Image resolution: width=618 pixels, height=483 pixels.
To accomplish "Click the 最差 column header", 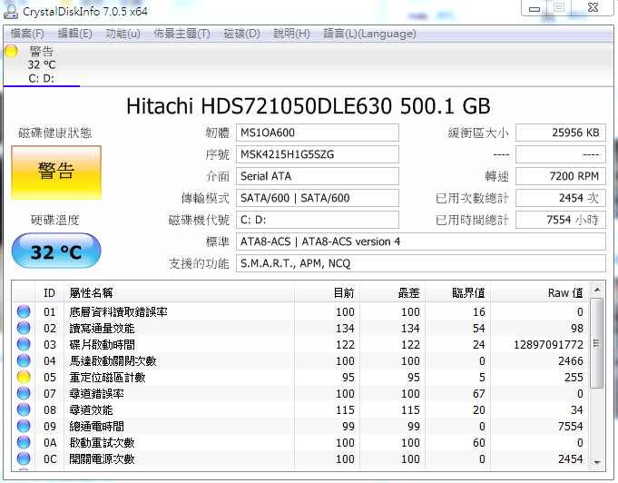I will 392,293.
